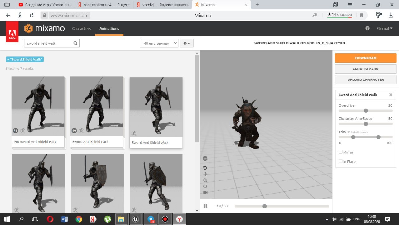Enable the Mirror checkbox

click(x=340, y=152)
